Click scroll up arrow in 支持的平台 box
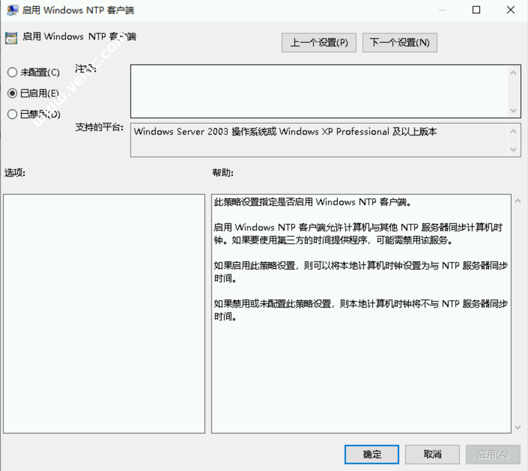Screen dimensions: 528x471 [x=513, y=131]
